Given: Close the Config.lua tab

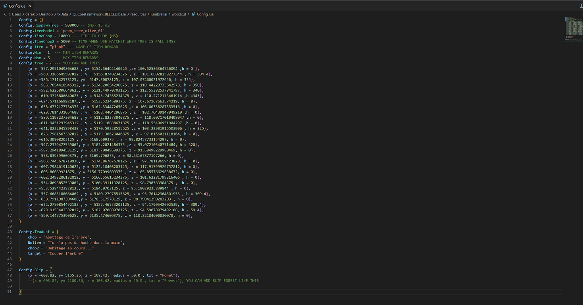Looking at the screenshot, I should tap(29, 6).
